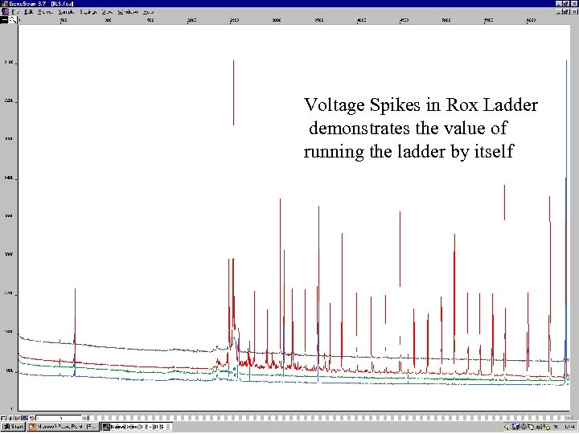Click the black minus tool beside the magnifier

click(4, 20)
